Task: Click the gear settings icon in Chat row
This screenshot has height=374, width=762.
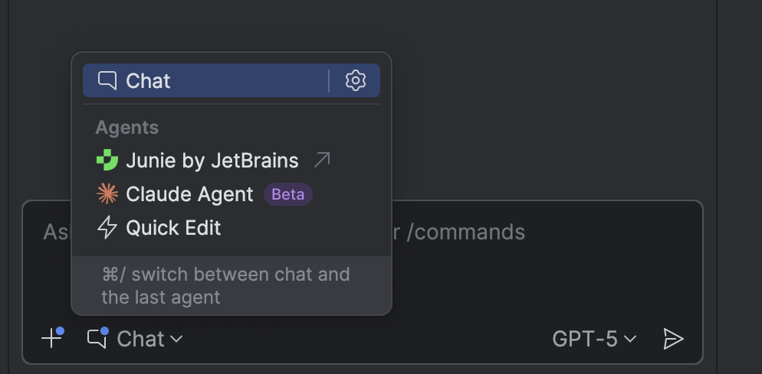Action: pos(355,80)
